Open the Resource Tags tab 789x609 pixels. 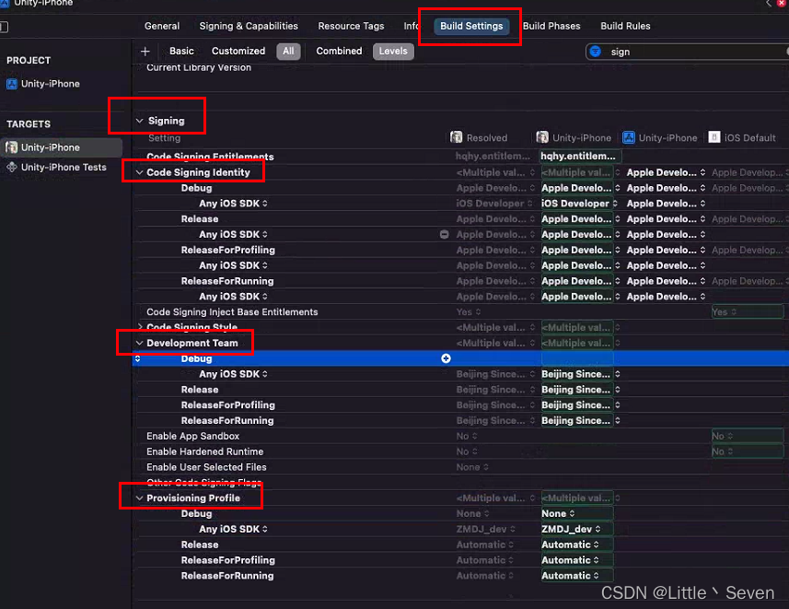point(351,26)
